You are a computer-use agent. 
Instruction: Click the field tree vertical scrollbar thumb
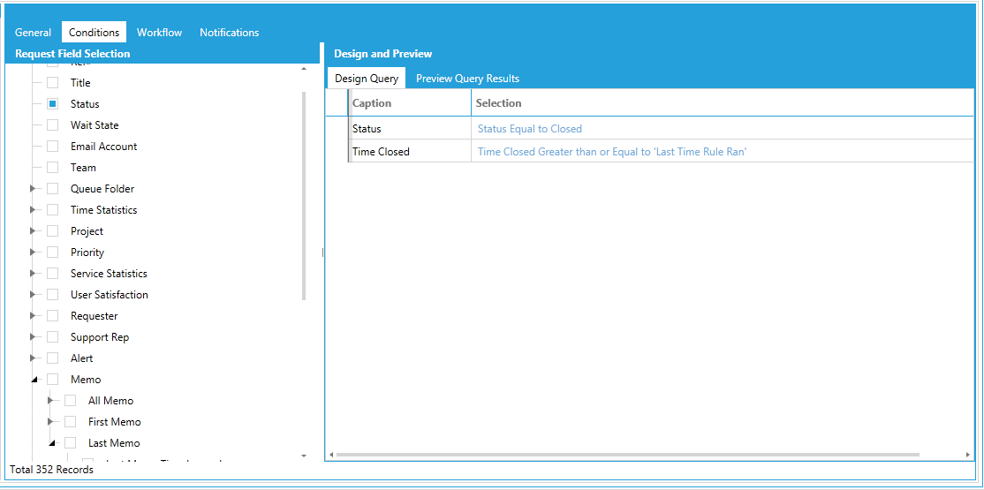coord(304,196)
